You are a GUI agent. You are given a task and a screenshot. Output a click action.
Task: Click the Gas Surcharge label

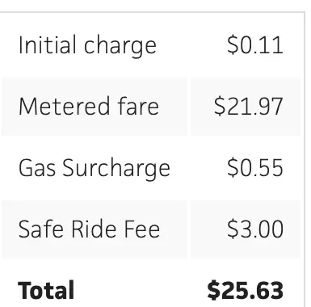point(95,169)
